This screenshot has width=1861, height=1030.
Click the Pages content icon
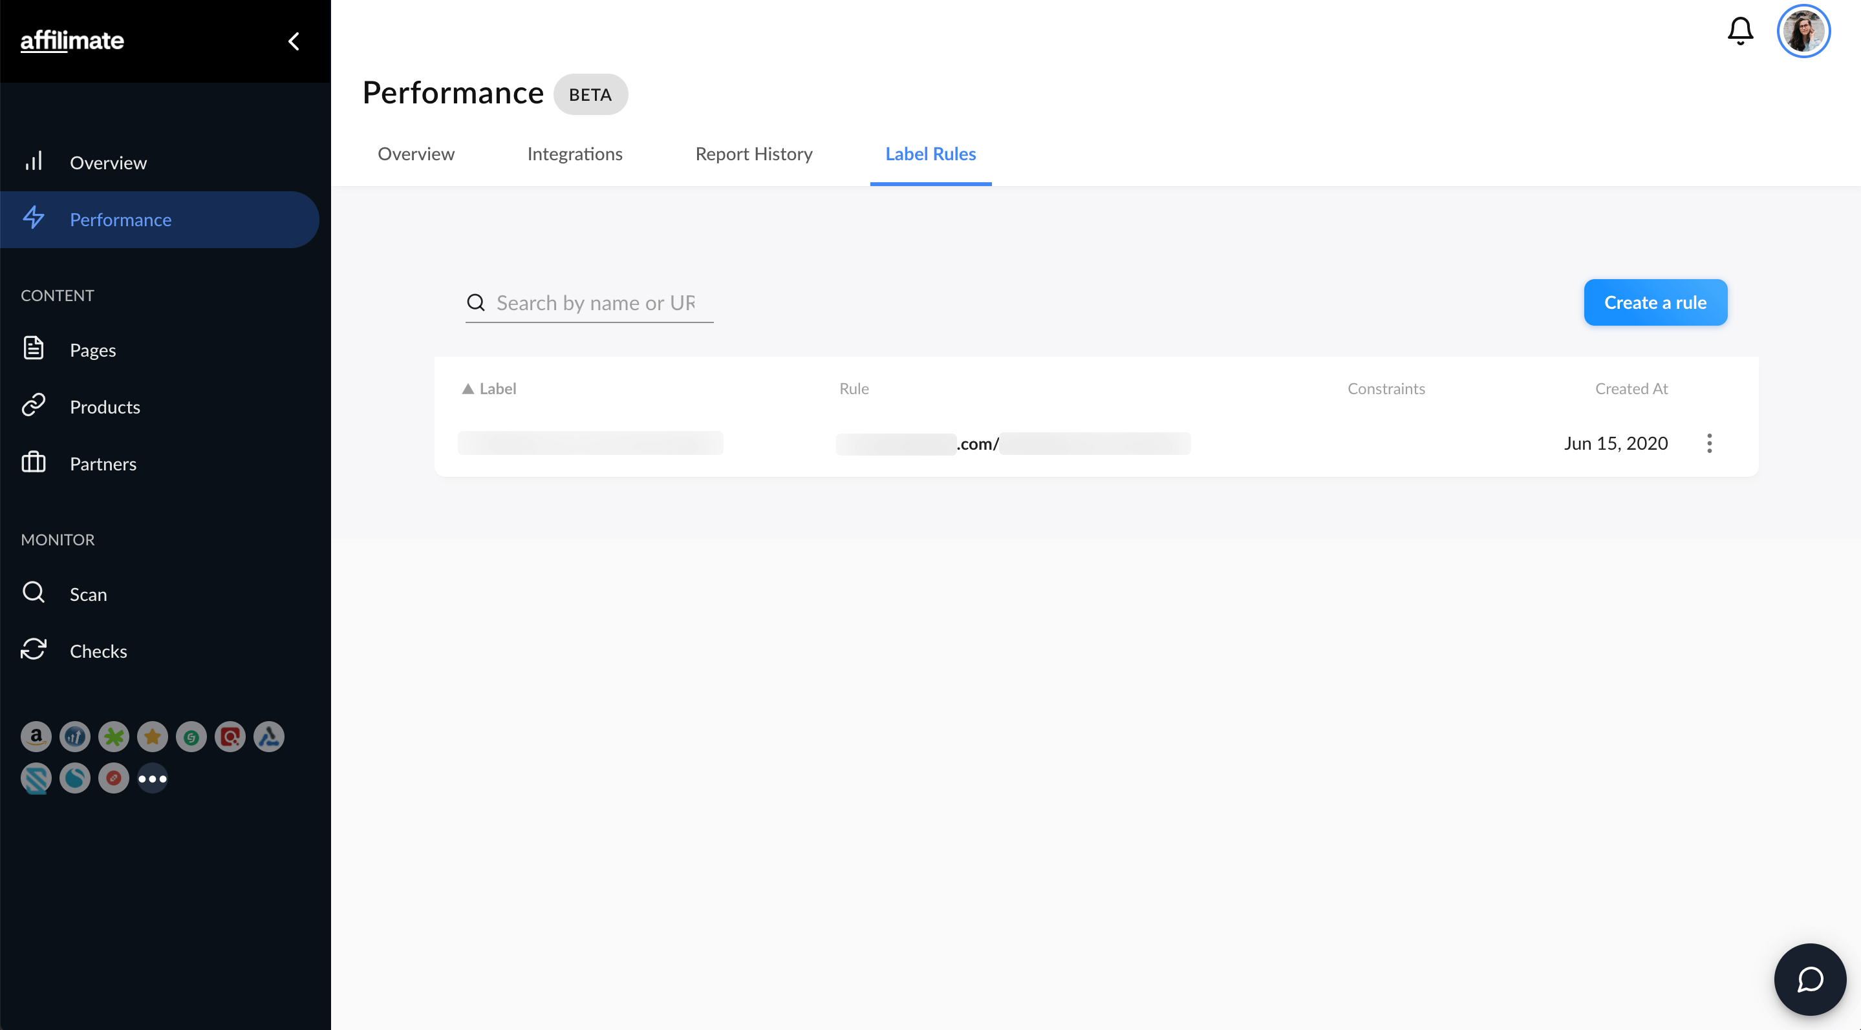point(34,349)
